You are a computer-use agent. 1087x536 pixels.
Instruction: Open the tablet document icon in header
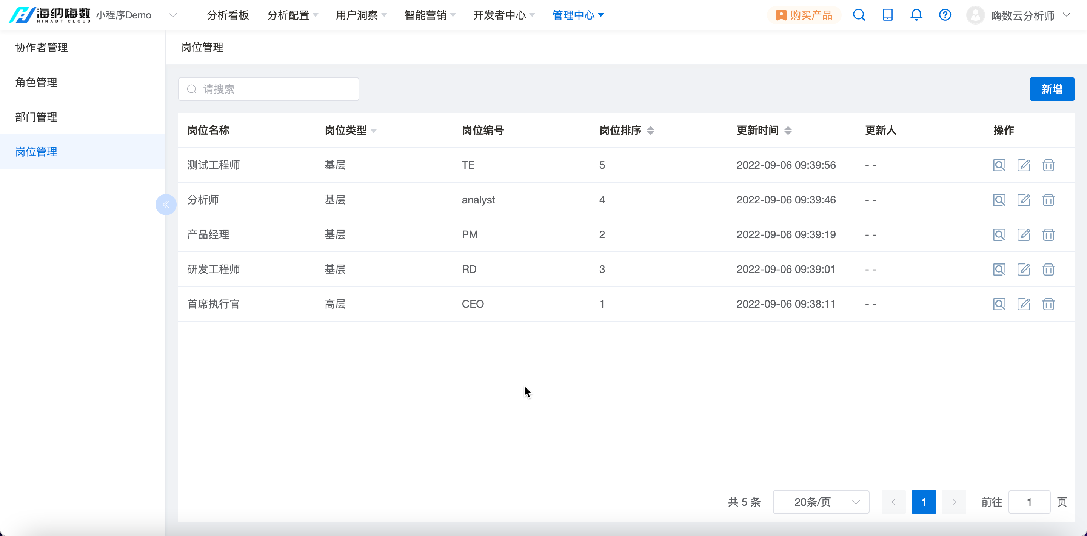click(887, 15)
